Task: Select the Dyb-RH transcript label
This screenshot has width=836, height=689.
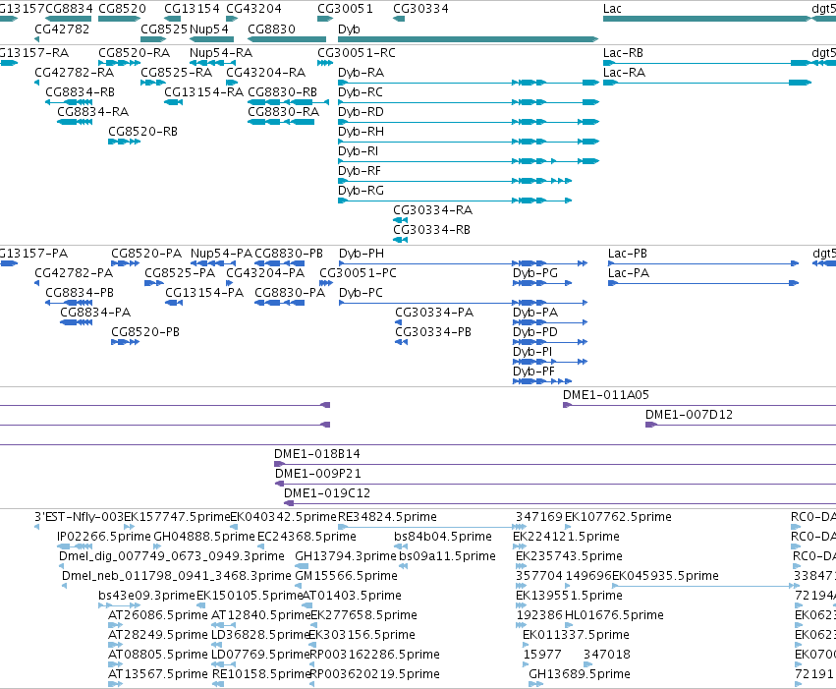Action: 361,132
